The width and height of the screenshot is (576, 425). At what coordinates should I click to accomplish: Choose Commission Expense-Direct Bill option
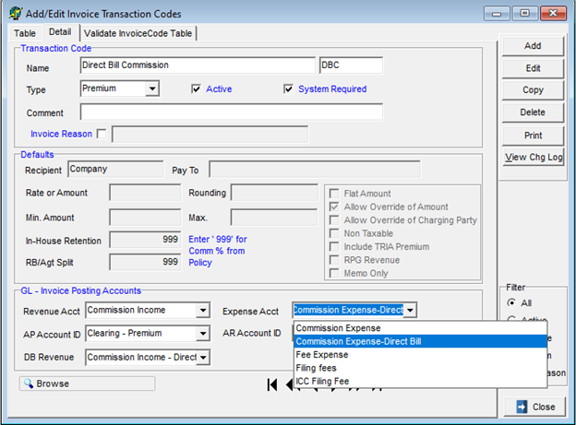420,341
